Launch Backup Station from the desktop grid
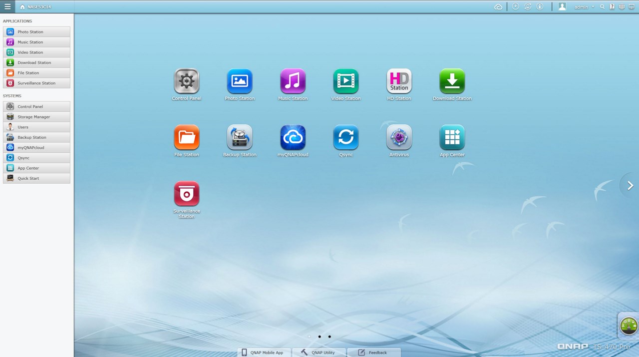Viewport: 639px width, 357px height. [240, 137]
